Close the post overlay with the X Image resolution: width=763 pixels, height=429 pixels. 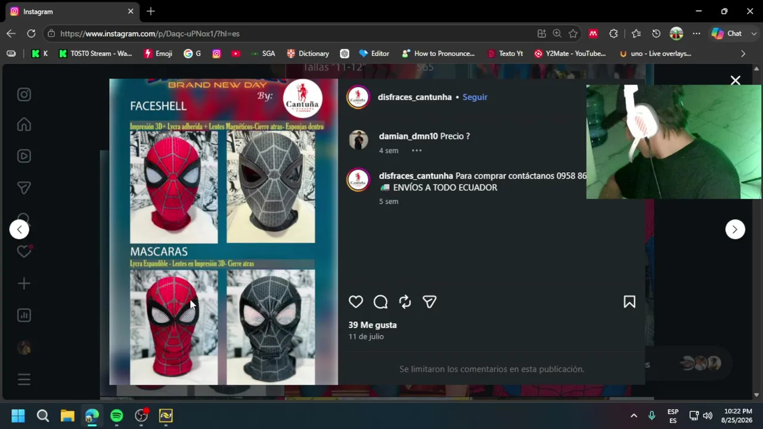736,80
